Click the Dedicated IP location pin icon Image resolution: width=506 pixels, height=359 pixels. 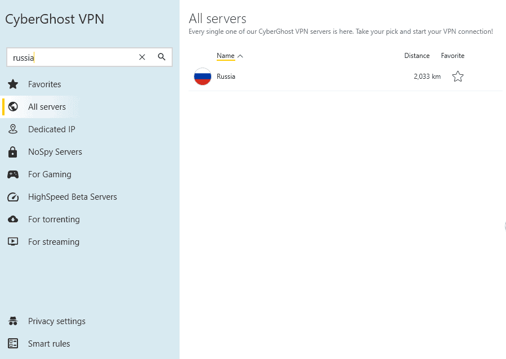(x=13, y=129)
